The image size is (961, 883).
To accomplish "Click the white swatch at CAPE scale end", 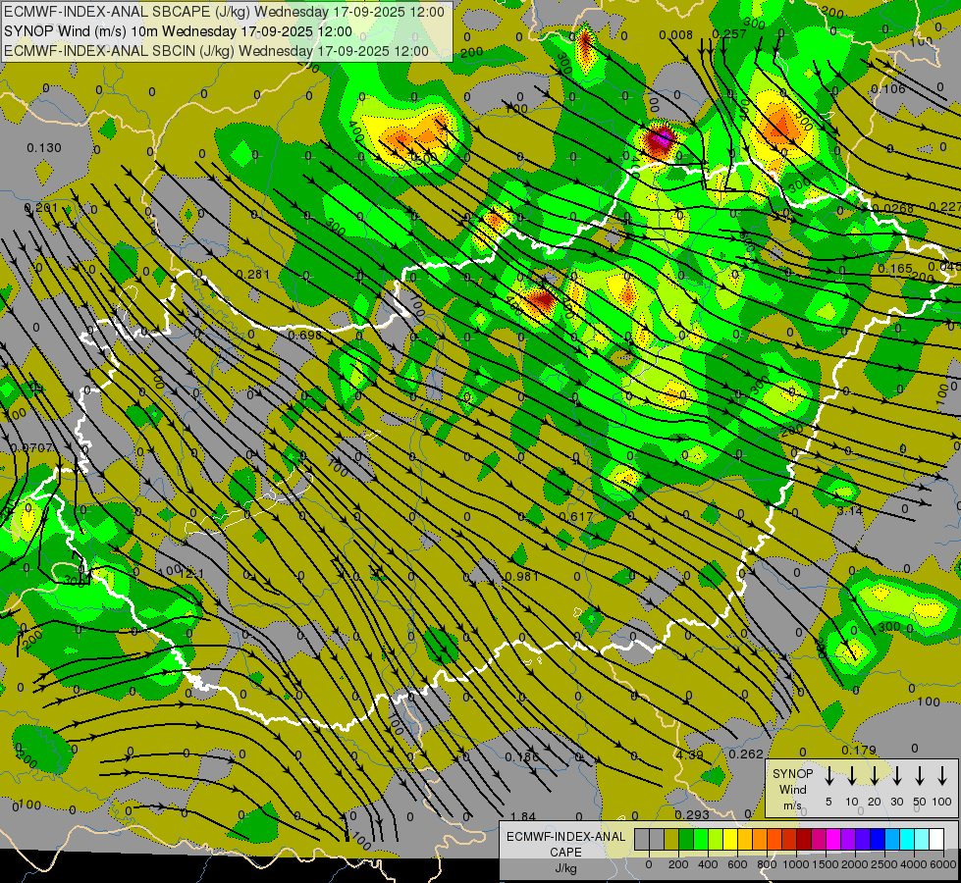I will tap(936, 840).
